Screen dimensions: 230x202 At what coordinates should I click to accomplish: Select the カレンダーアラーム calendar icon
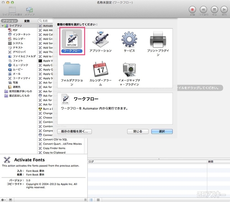click(100, 69)
